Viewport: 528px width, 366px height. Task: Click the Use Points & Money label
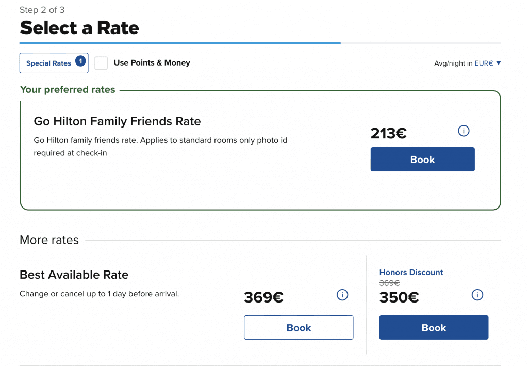pos(152,62)
